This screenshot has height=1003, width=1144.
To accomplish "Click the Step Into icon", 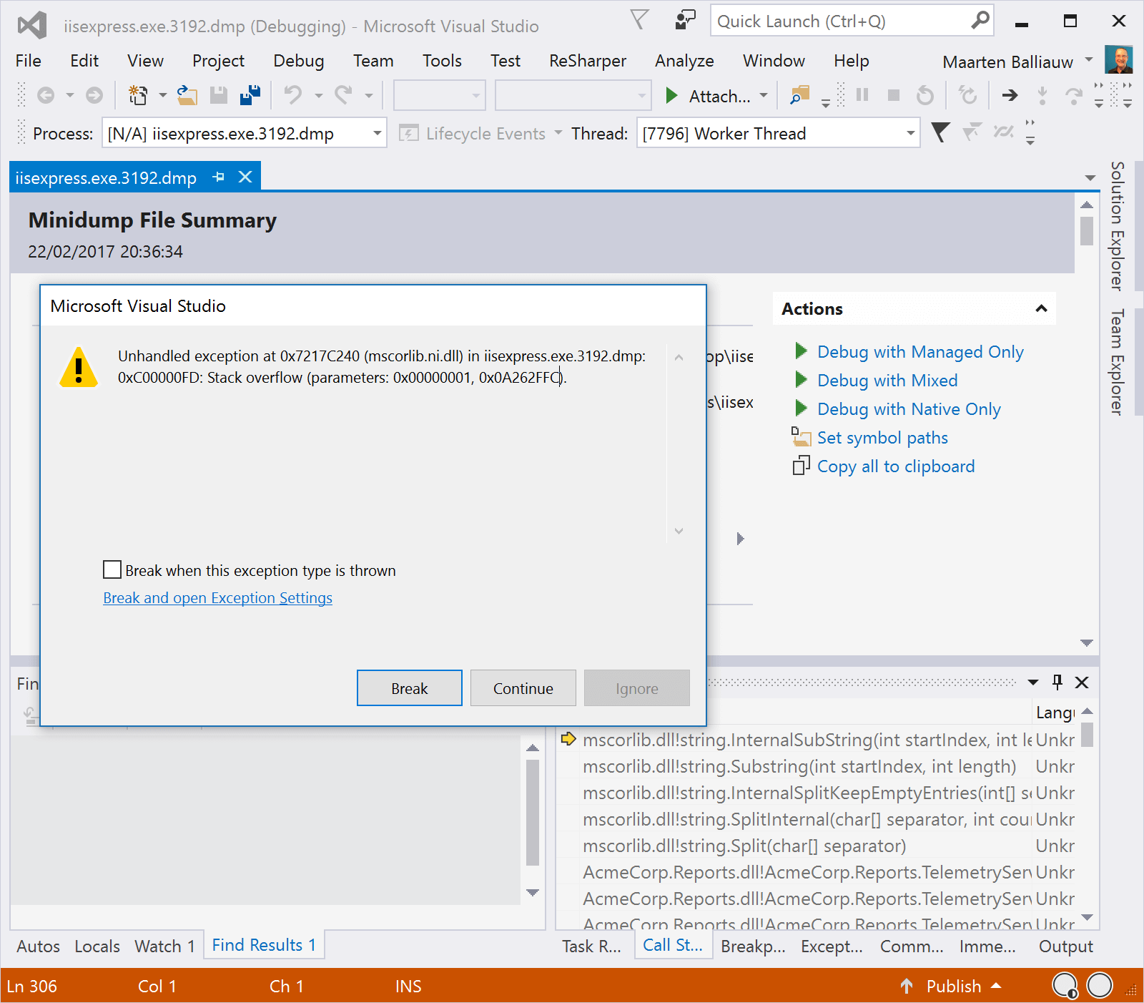I will [x=1042, y=95].
